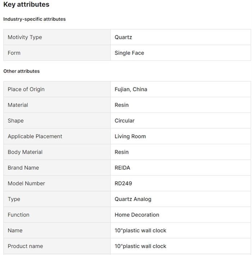Screen dimensions: 252x255
Task: Click the Circular value
Action: click(x=125, y=120)
